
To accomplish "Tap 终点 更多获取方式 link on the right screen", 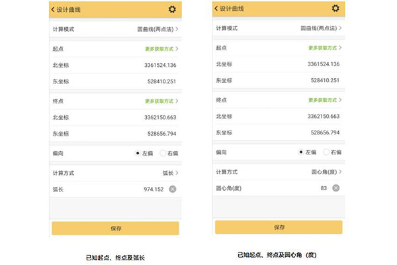I will click(x=325, y=100).
